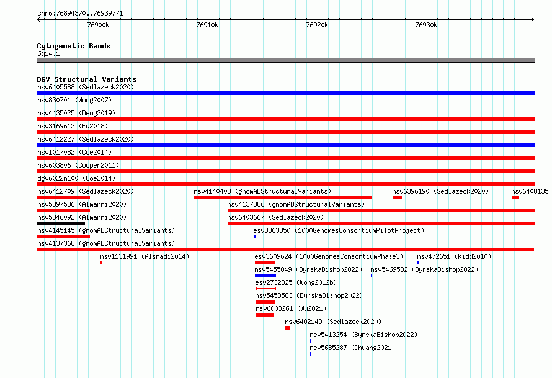Click the 76900k ruler tick label

pyautogui.click(x=98, y=25)
